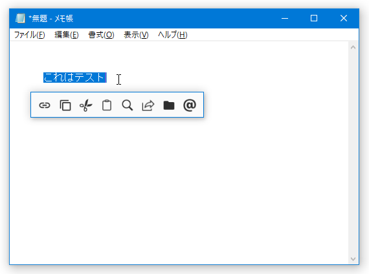Open the 表示(V) menu
This screenshot has width=369, height=274.
point(136,35)
